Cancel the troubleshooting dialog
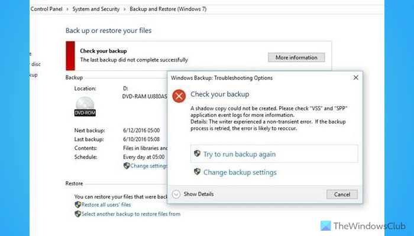414x236 pixels. [342, 194]
